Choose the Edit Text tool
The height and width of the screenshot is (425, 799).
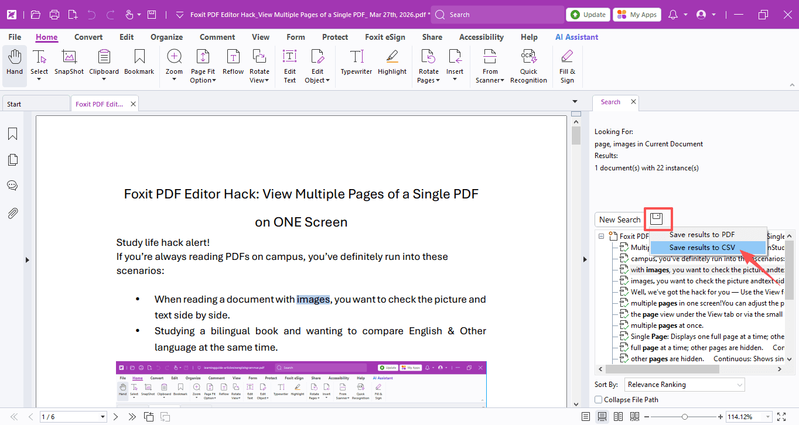pyautogui.click(x=290, y=66)
